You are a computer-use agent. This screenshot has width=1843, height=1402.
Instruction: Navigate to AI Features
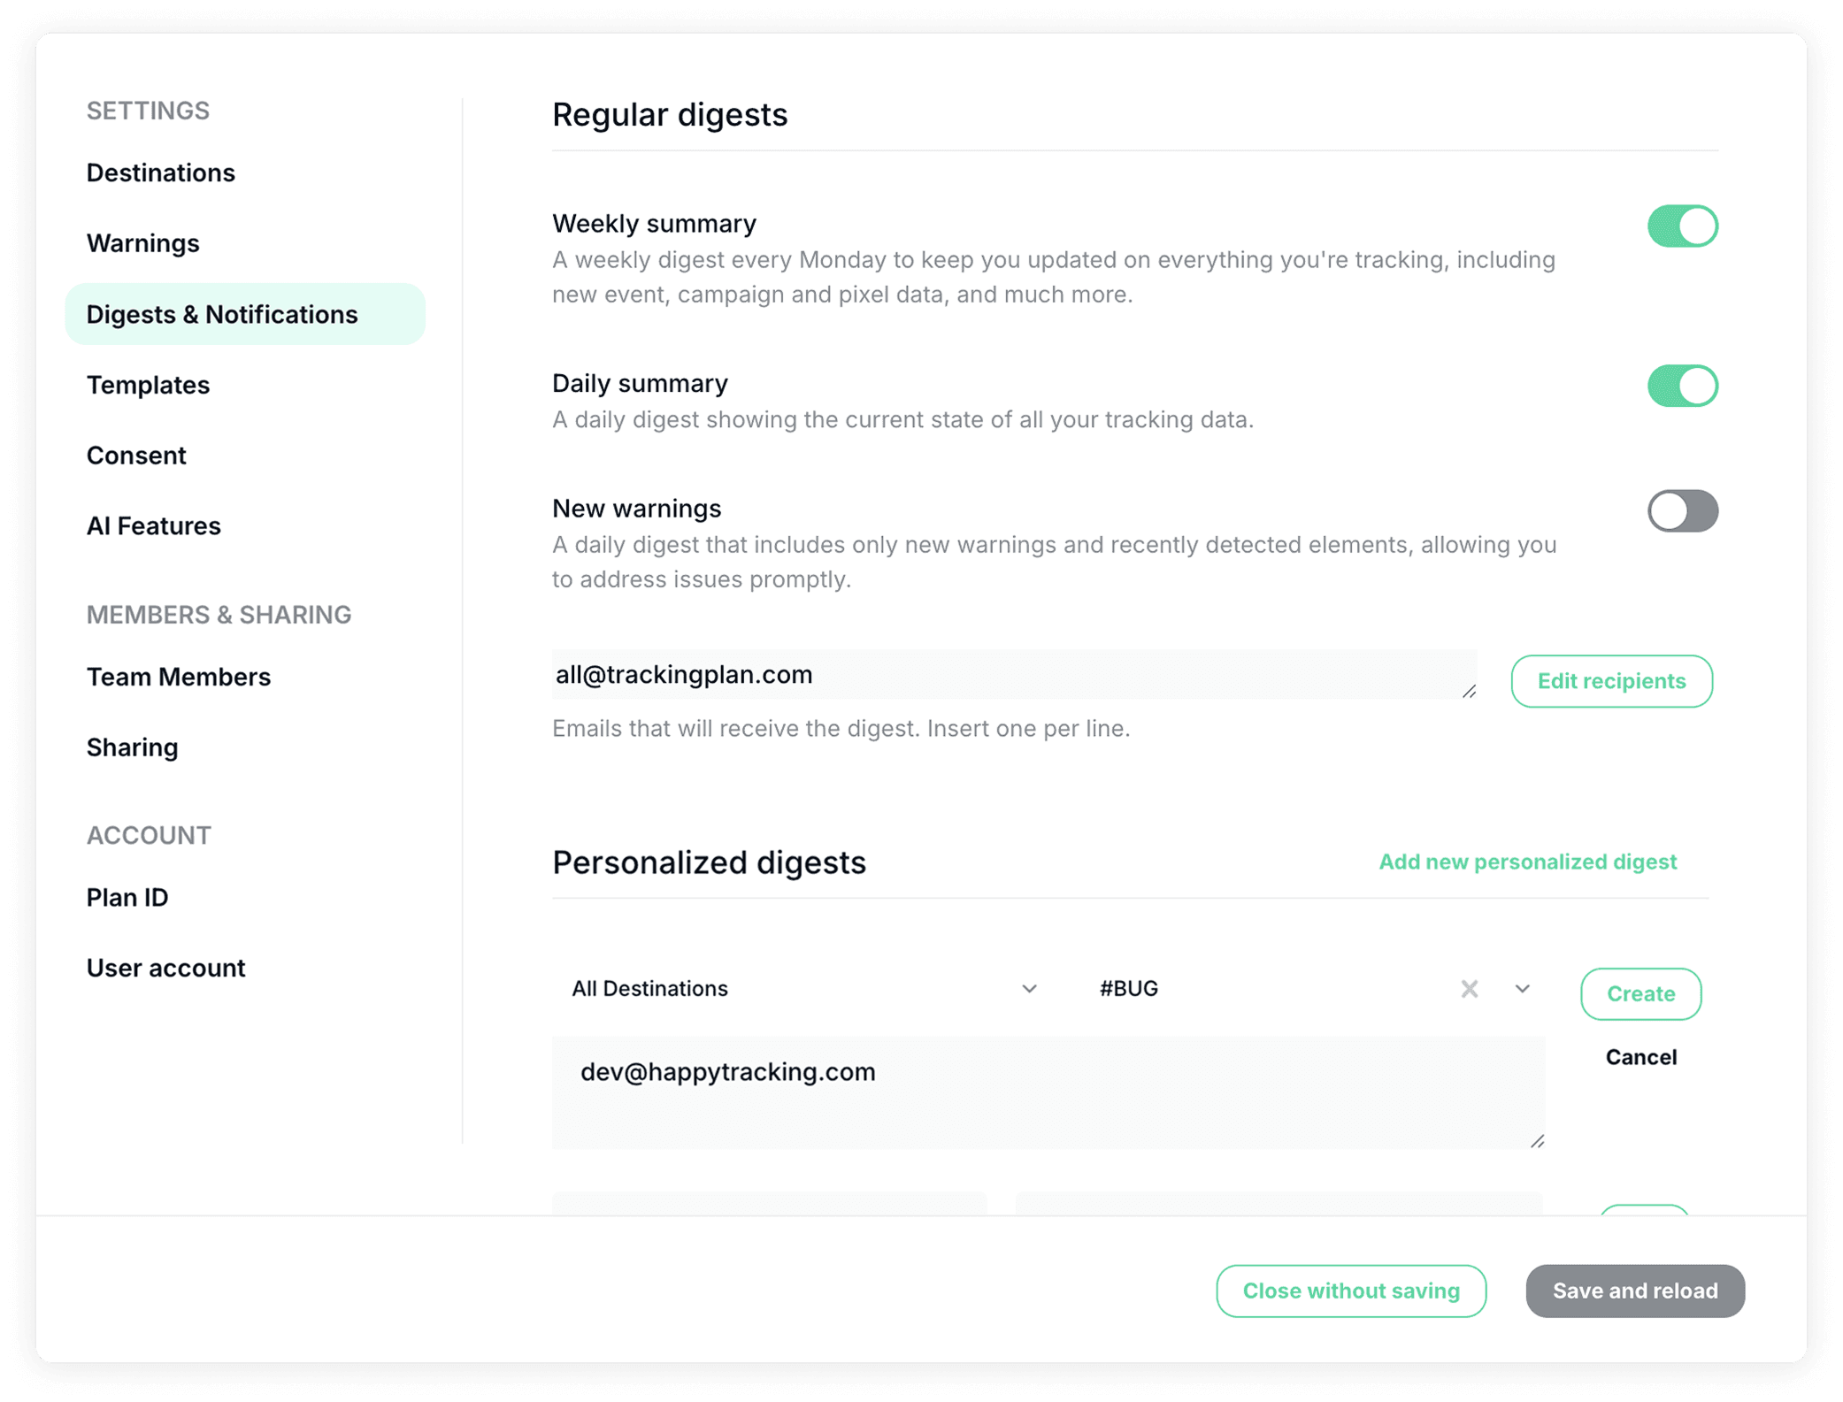(x=154, y=526)
